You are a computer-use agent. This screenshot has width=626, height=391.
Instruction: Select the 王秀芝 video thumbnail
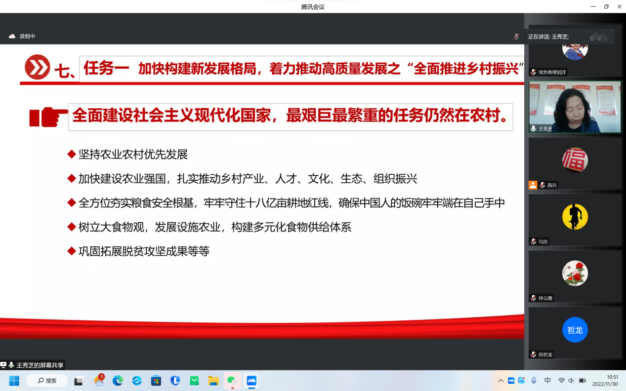tap(575, 107)
